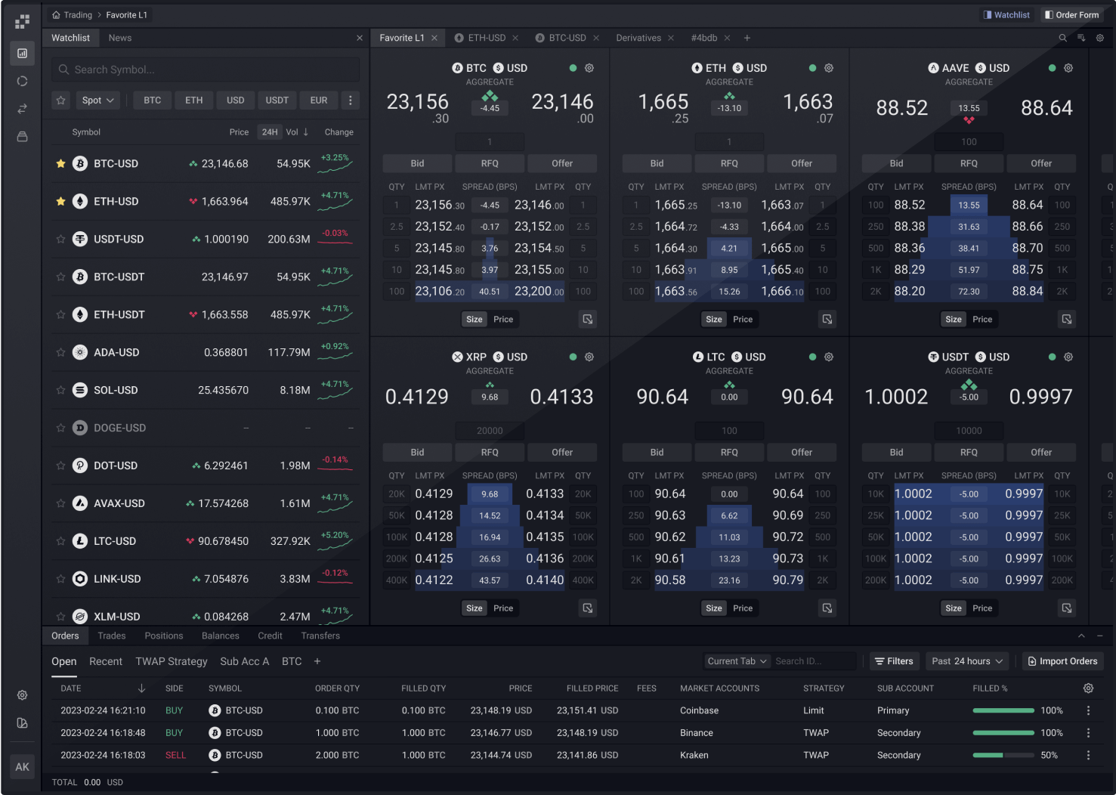1116x795 pixels.
Task: Open the transfers arrows icon in left sidebar
Action: pos(22,108)
